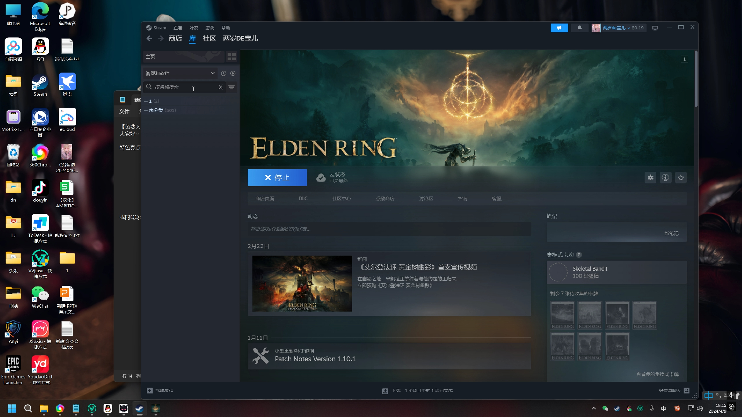
Task: Open 文件 menu in the Notepad window
Action: point(124,112)
